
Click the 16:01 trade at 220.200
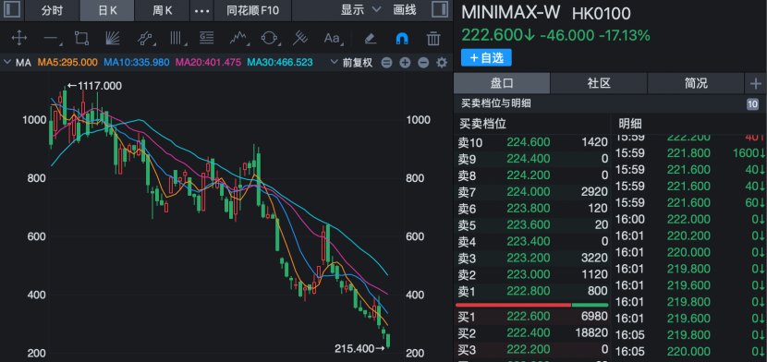click(x=689, y=236)
